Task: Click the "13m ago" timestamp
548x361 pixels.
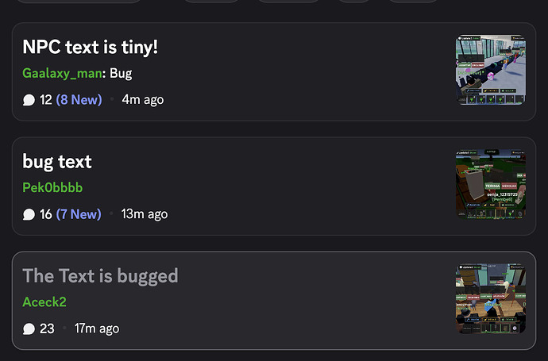Action: click(x=145, y=214)
